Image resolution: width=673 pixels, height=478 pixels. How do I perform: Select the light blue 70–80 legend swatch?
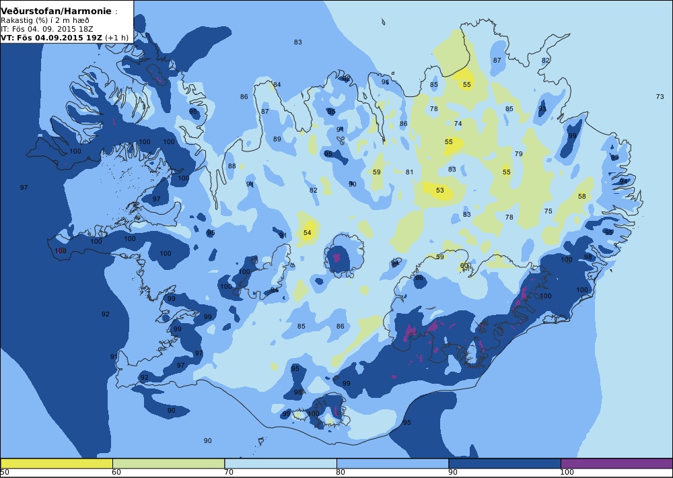pyautogui.click(x=280, y=463)
